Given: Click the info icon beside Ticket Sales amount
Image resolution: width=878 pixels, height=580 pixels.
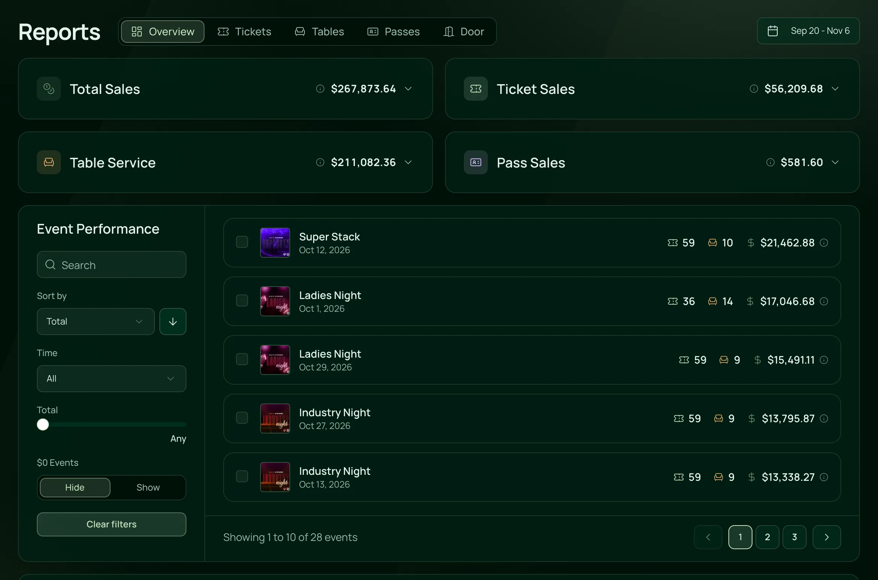Looking at the screenshot, I should click(x=754, y=89).
